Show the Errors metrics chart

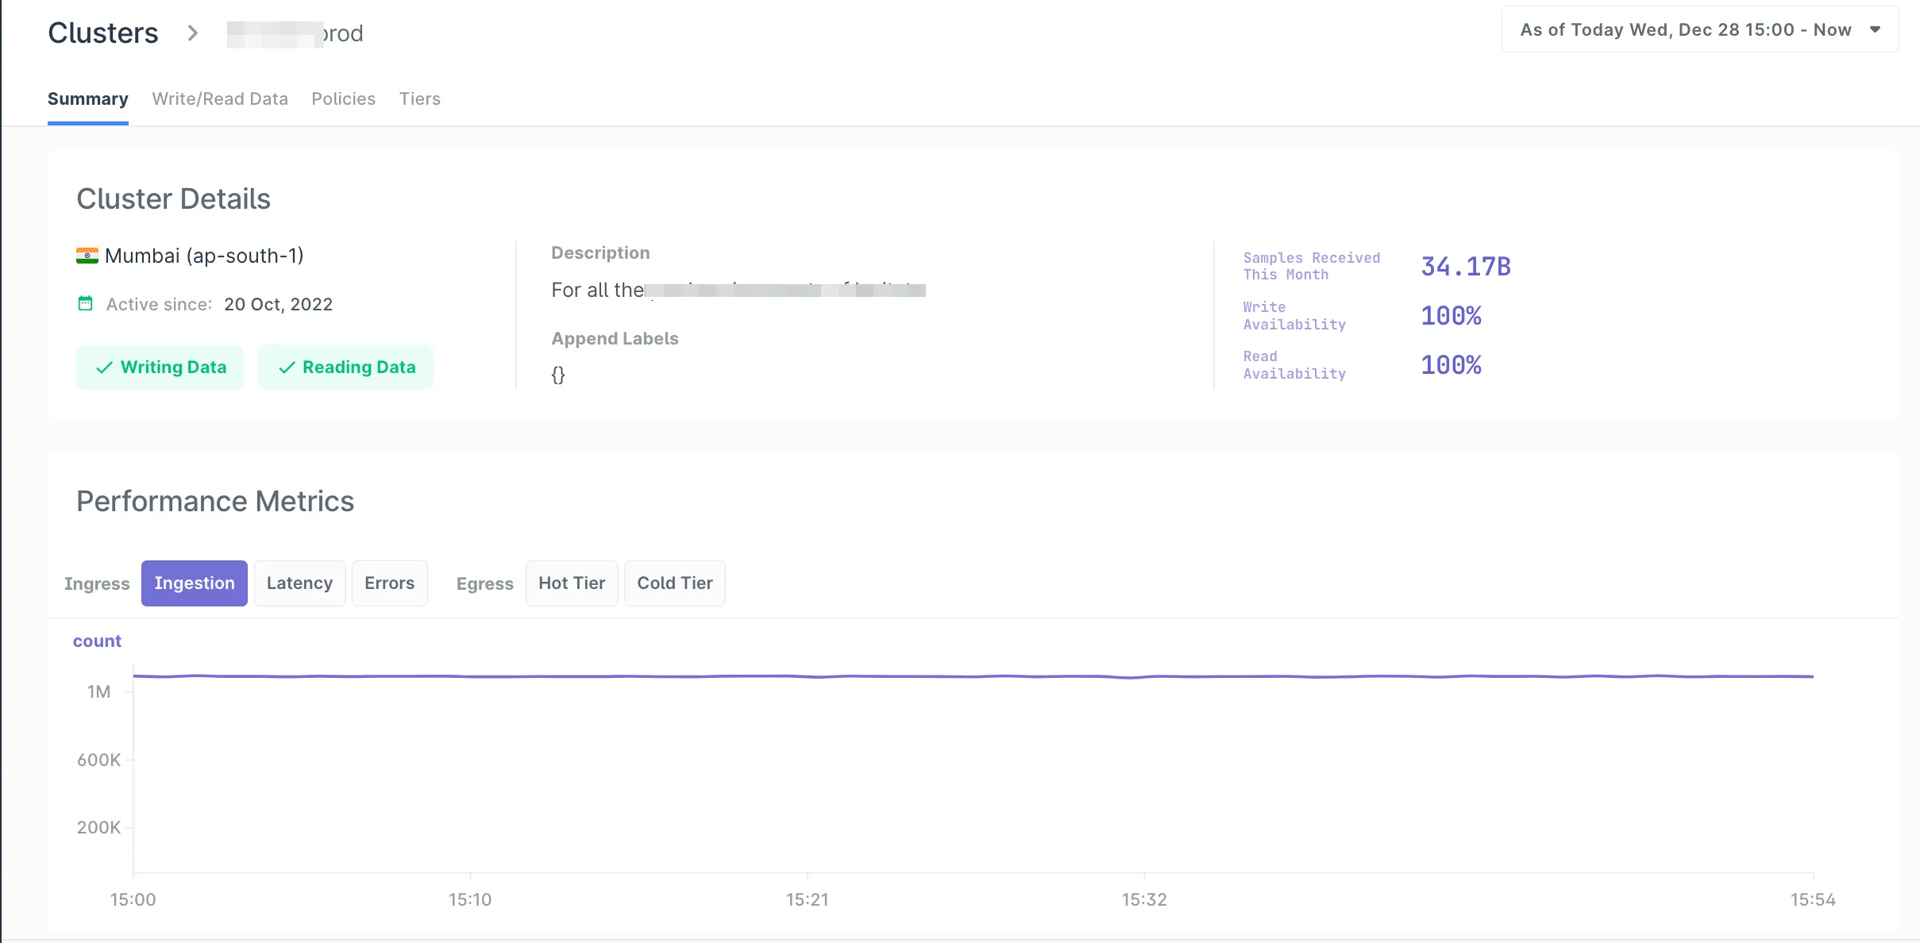pos(389,583)
